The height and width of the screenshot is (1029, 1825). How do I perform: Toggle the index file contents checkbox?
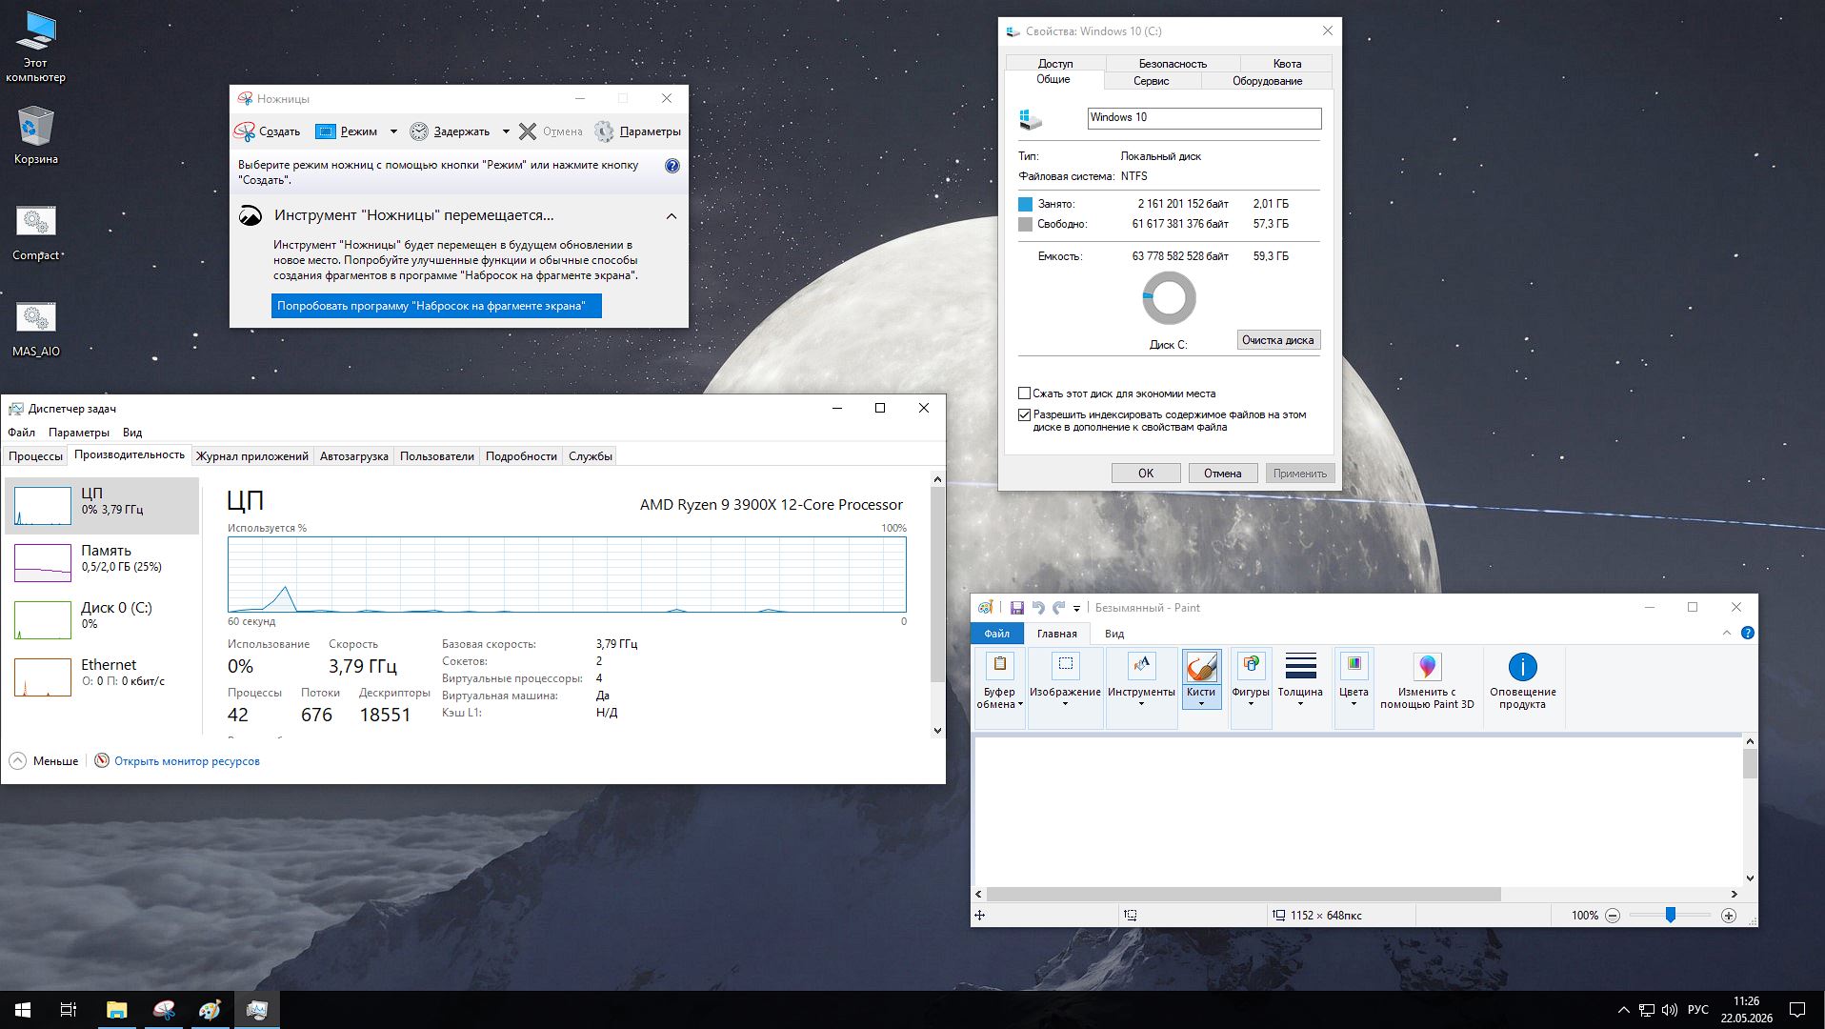(x=1024, y=414)
